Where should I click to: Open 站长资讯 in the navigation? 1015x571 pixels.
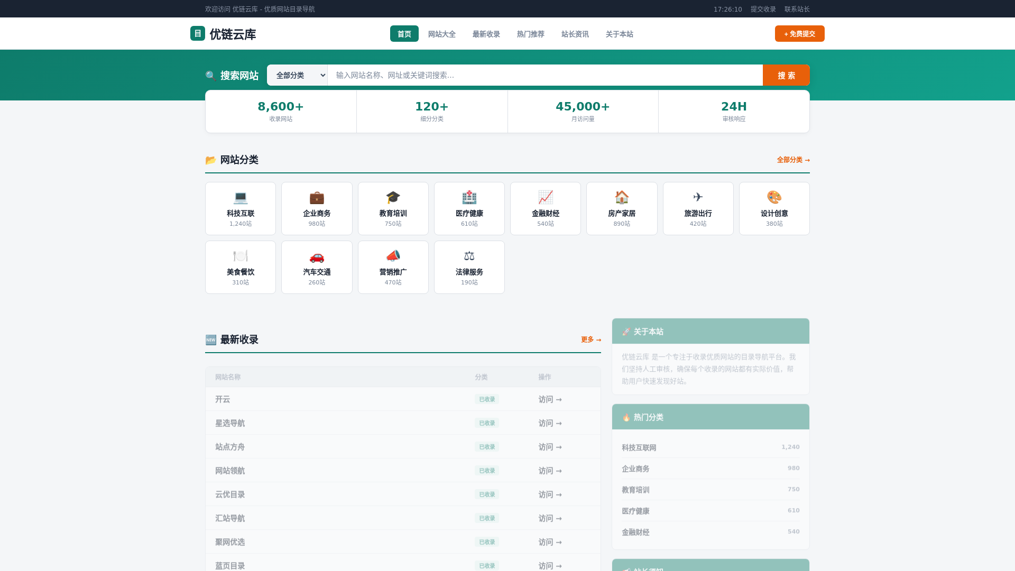(575, 34)
